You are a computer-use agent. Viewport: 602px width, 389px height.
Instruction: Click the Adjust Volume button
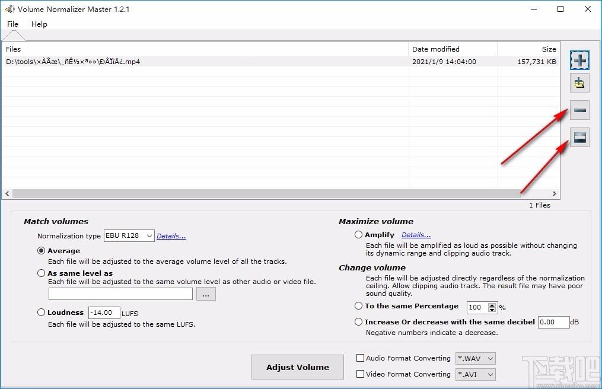[298, 367]
